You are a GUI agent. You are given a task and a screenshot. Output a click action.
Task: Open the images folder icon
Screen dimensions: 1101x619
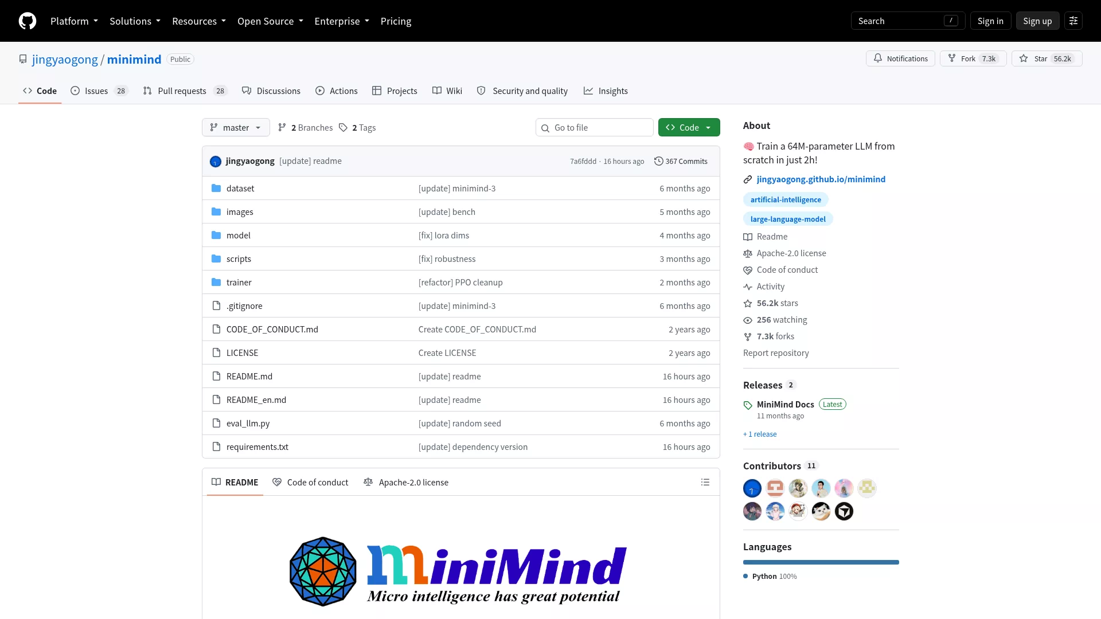tap(216, 212)
